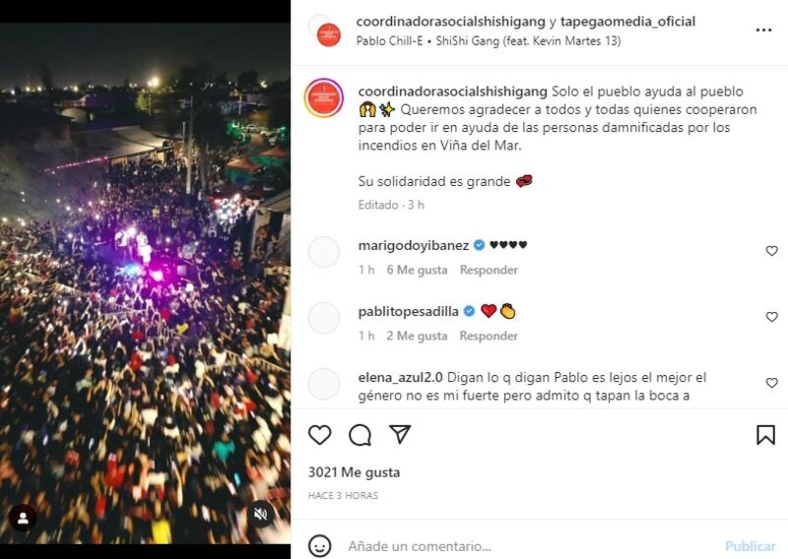The width and height of the screenshot is (788, 559).
Task: Like marigodoyibanez's comment
Action: tap(771, 251)
